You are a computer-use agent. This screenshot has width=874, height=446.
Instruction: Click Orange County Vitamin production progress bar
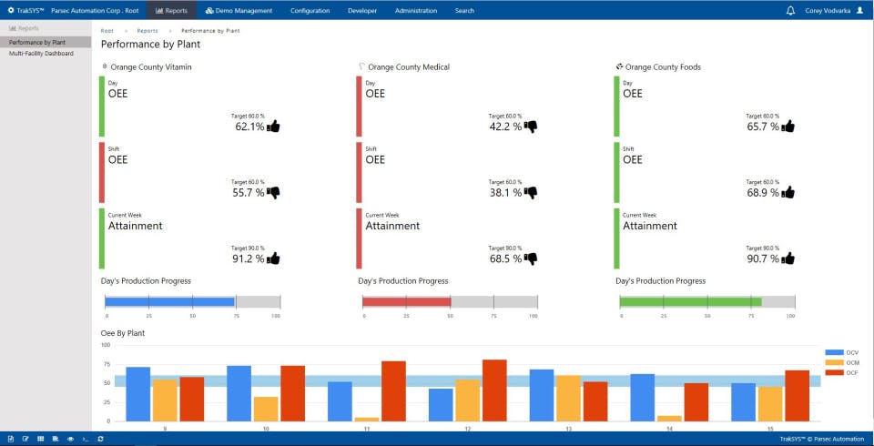pos(193,301)
